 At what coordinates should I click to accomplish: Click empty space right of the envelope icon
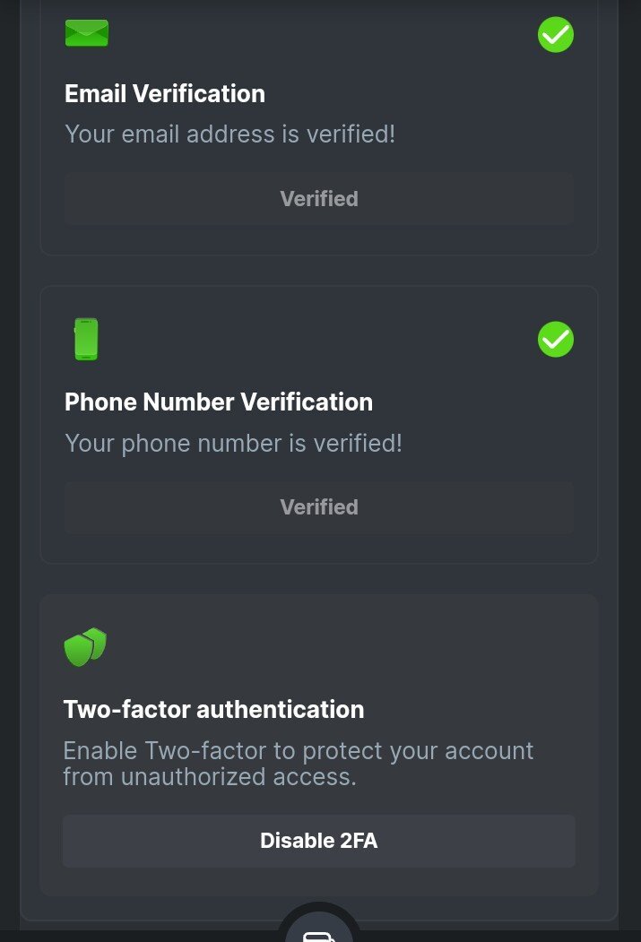(x=314, y=34)
